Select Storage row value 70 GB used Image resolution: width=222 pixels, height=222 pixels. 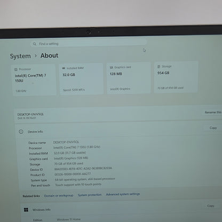click(69, 163)
